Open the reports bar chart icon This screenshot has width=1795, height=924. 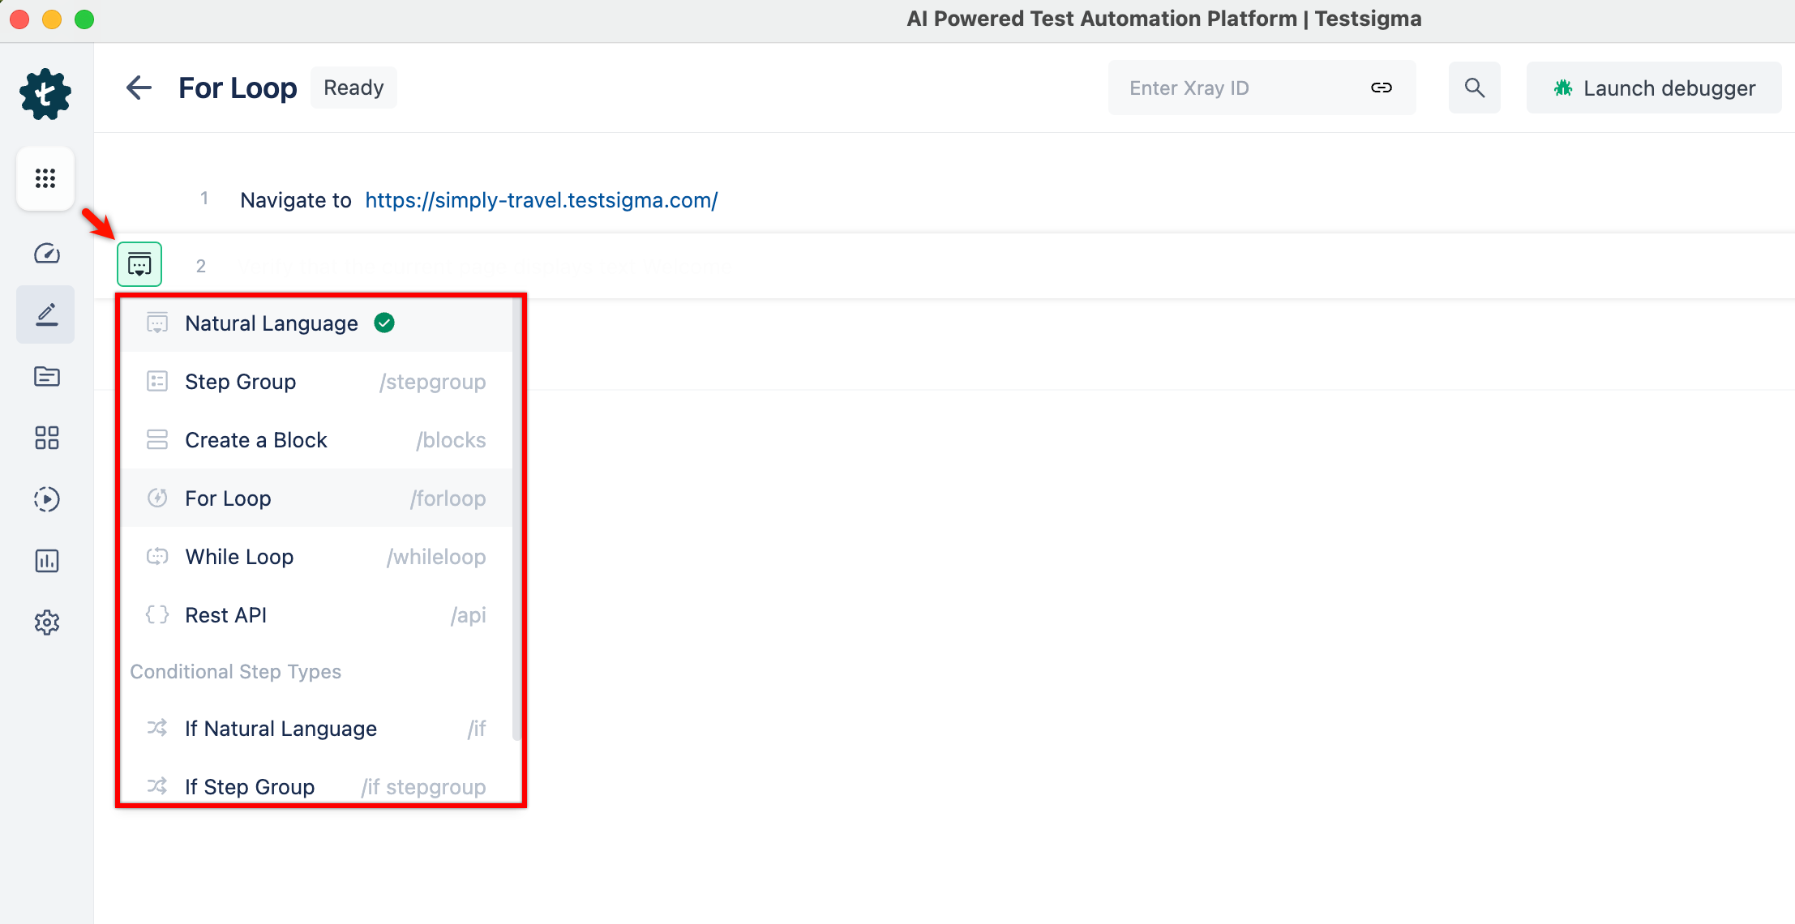point(46,561)
